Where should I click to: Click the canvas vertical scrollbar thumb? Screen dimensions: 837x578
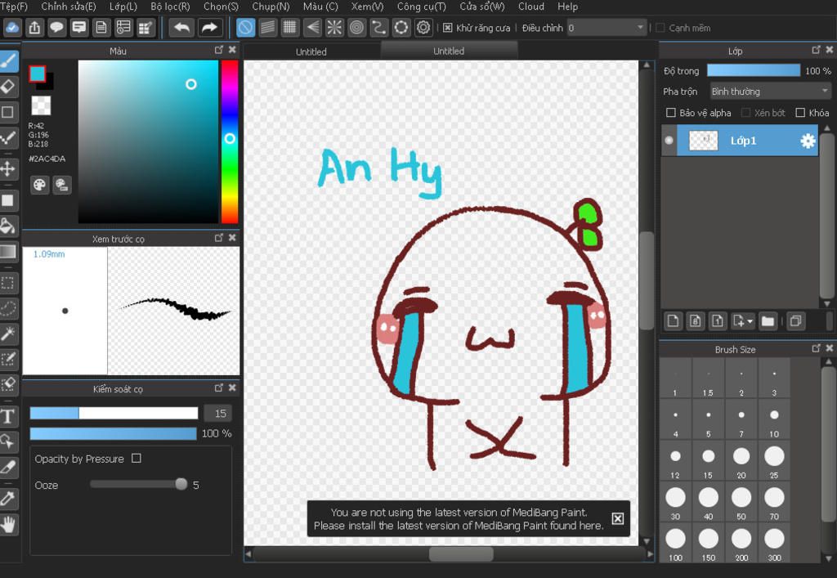647,280
